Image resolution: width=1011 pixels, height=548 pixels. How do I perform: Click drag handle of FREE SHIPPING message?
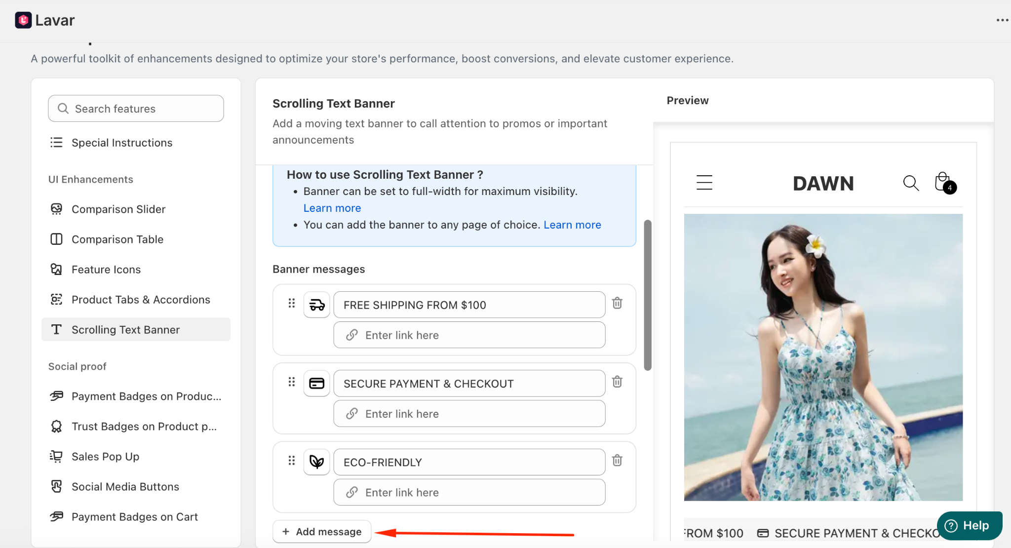292,303
